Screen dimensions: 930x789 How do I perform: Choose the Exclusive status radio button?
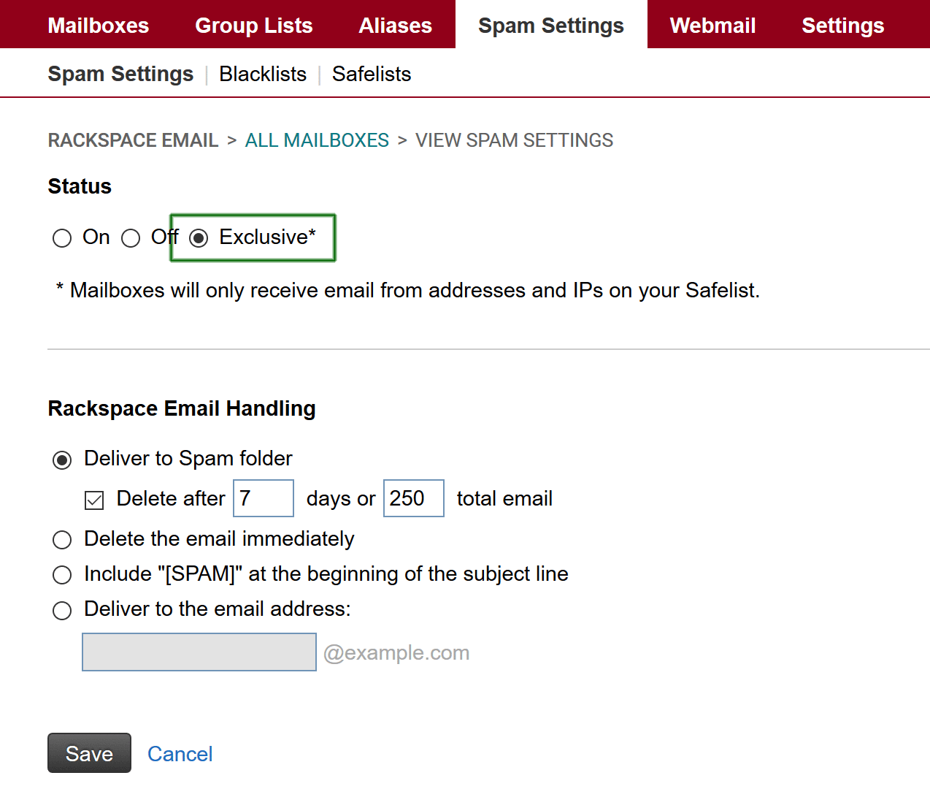pos(199,238)
